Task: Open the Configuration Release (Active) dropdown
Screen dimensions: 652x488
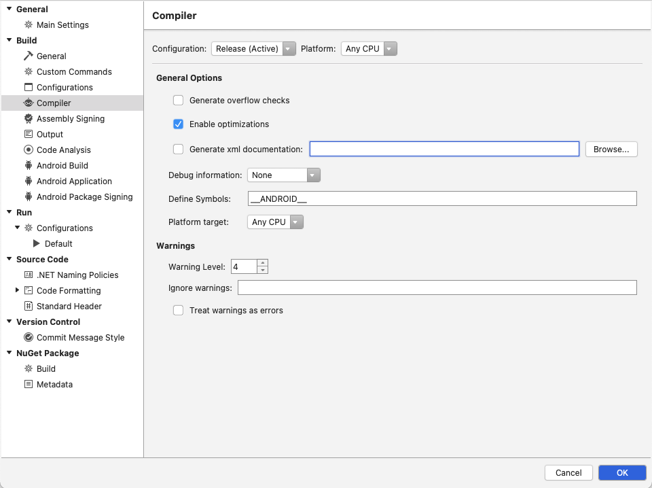Action: tap(253, 49)
